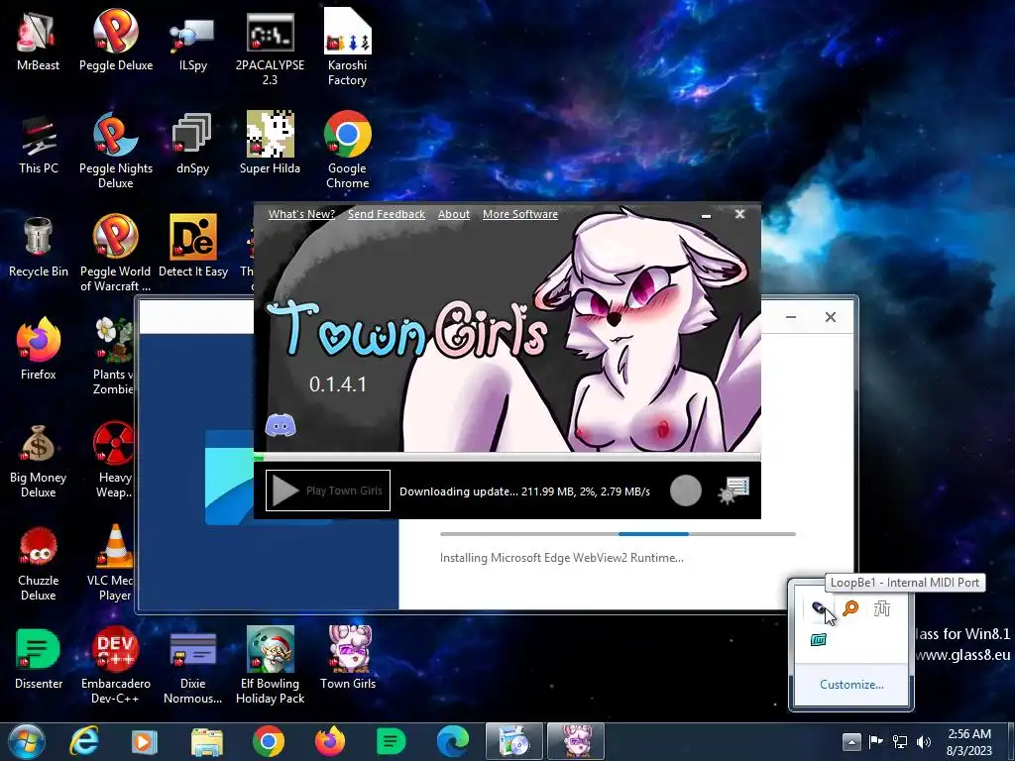Image resolution: width=1015 pixels, height=761 pixels.
Task: Open the Firefox desktop shortcut
Action: (x=39, y=350)
